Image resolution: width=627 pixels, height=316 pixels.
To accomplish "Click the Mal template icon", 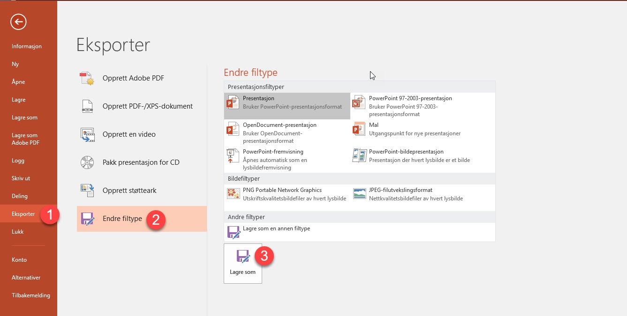I will (x=359, y=129).
